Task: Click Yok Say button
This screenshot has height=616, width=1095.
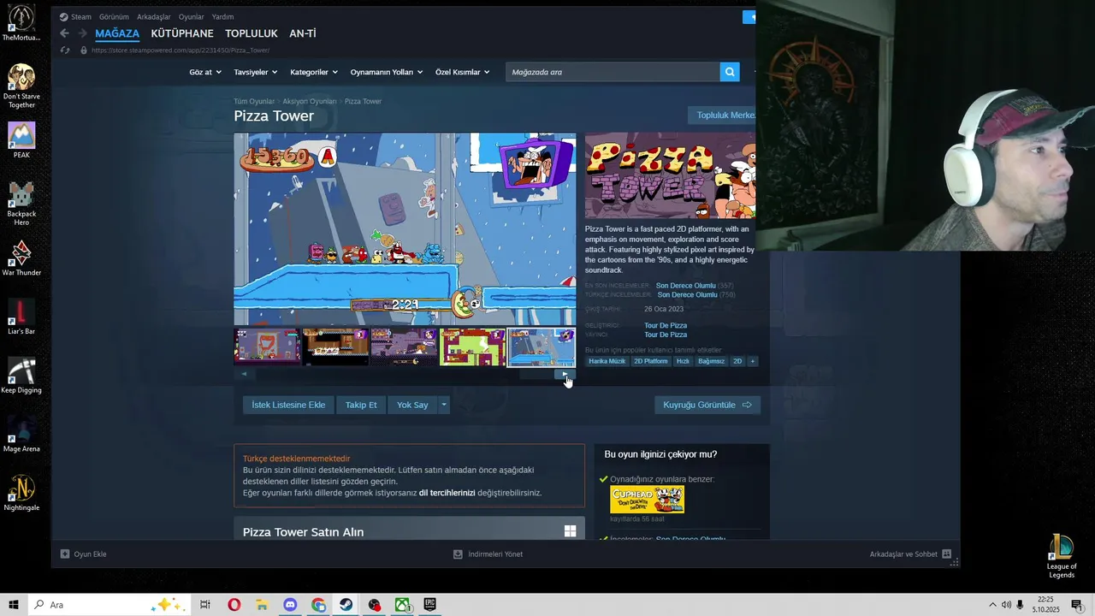Action: (412, 405)
